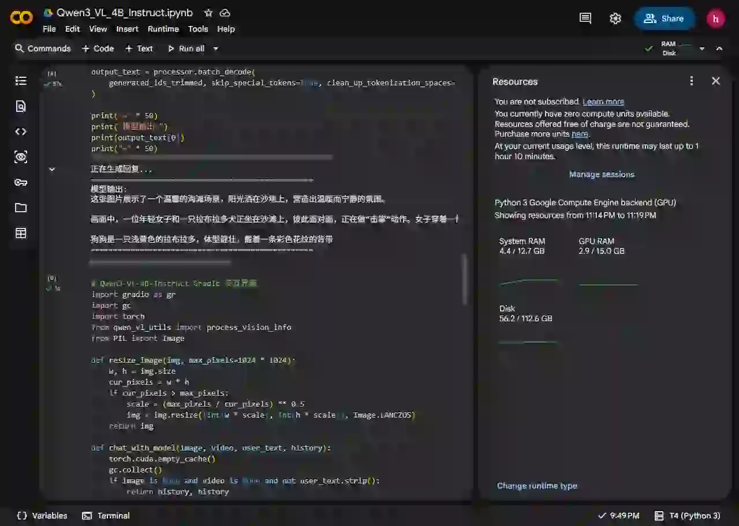Click the cloud save status icon
The width and height of the screenshot is (739, 526).
click(225, 13)
